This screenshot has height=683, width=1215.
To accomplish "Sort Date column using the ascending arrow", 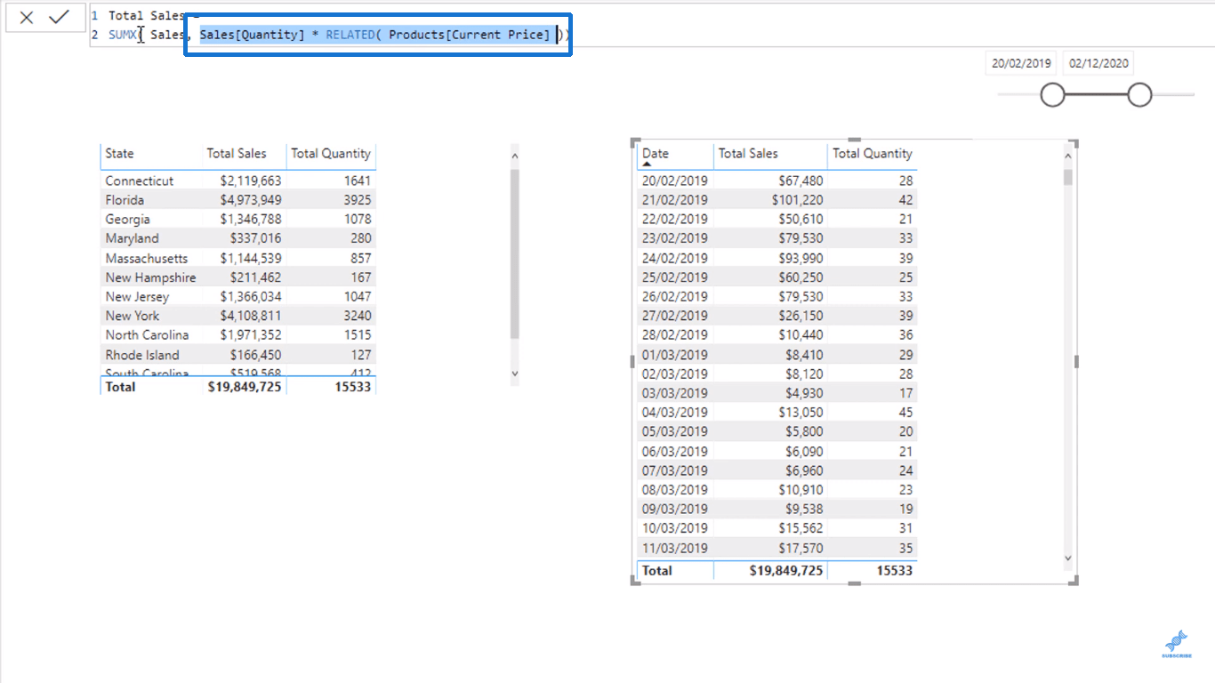I will pyautogui.click(x=648, y=165).
